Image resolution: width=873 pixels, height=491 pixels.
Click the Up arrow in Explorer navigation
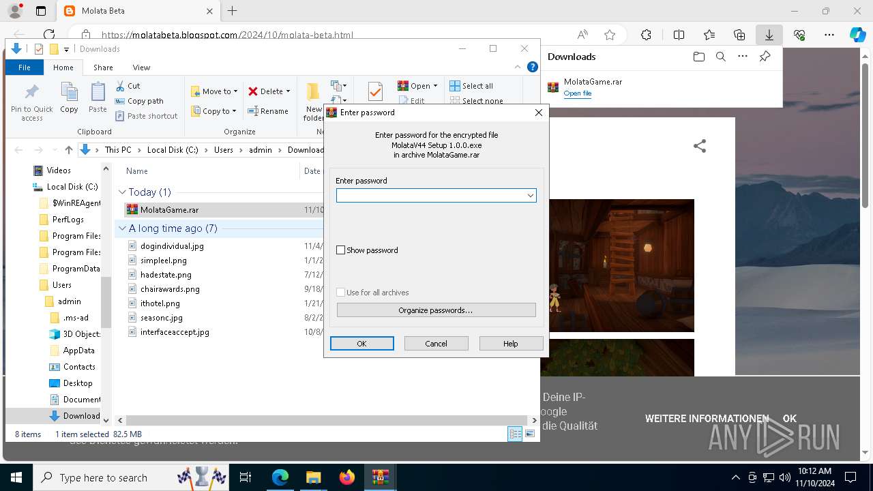(x=68, y=150)
